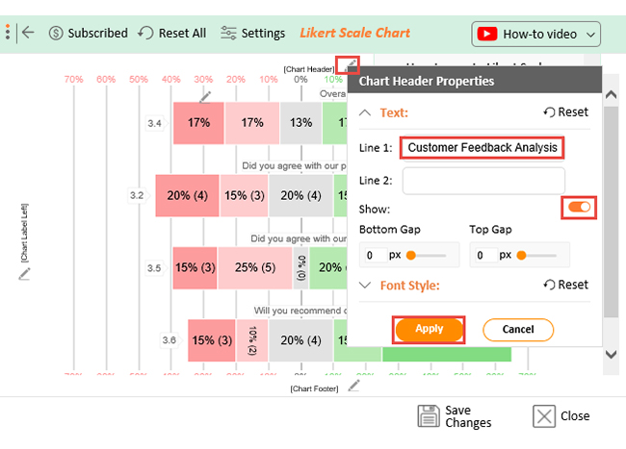Open the chart Settings
The image size is (626, 449).
(253, 33)
